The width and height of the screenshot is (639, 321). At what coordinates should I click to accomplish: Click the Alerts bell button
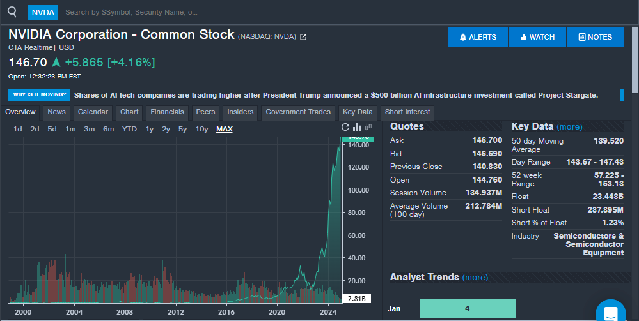478,37
